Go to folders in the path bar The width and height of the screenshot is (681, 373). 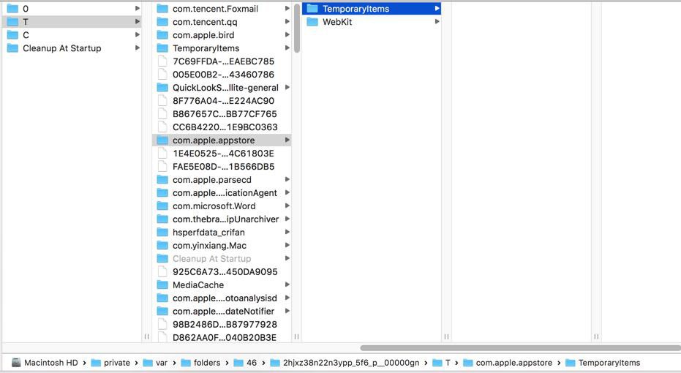207,363
